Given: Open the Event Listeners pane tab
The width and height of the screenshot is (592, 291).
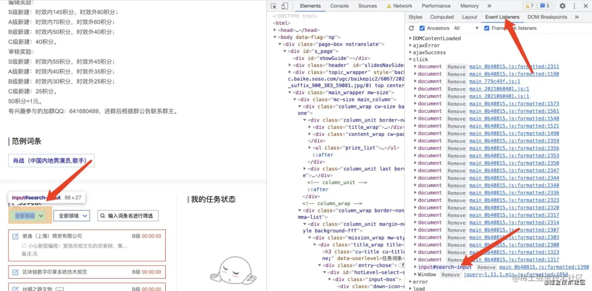Looking at the screenshot, I should 502,17.
